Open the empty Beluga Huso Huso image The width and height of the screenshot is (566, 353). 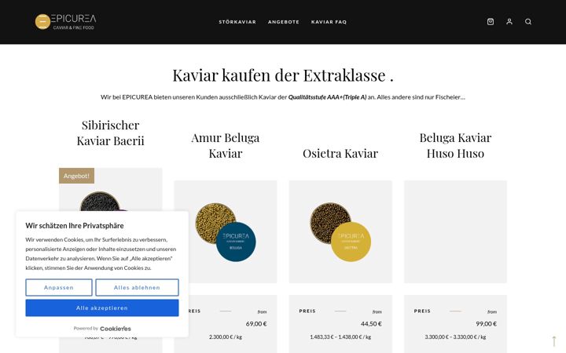pos(455,231)
